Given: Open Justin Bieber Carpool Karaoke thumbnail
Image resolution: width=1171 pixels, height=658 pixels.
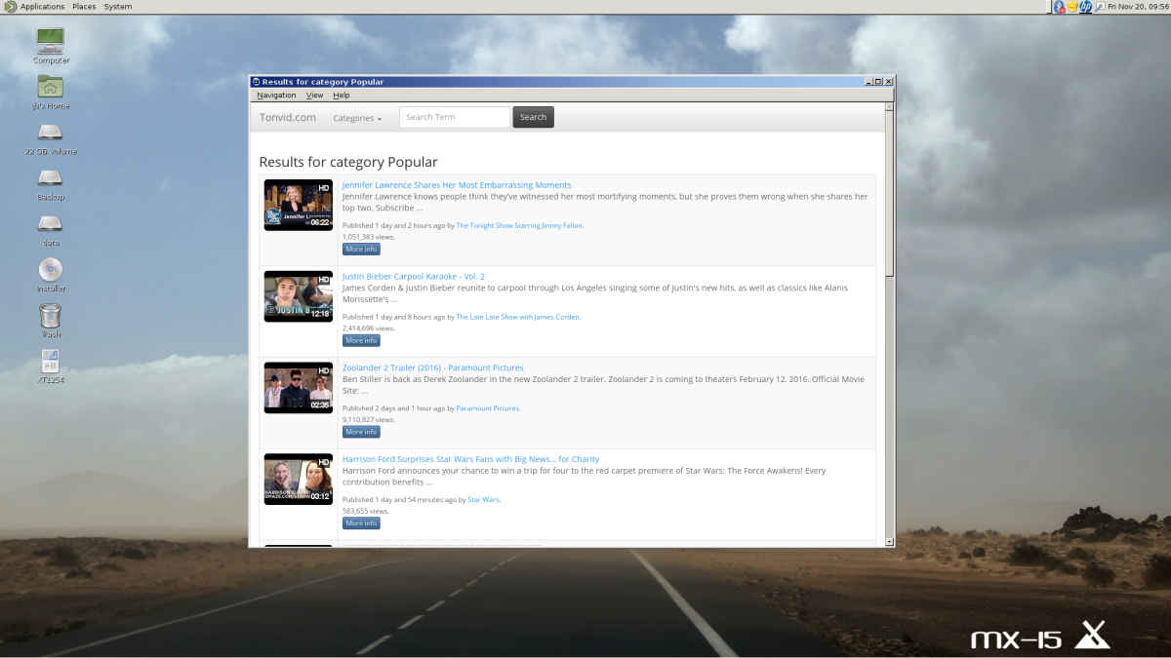Looking at the screenshot, I should [x=299, y=296].
